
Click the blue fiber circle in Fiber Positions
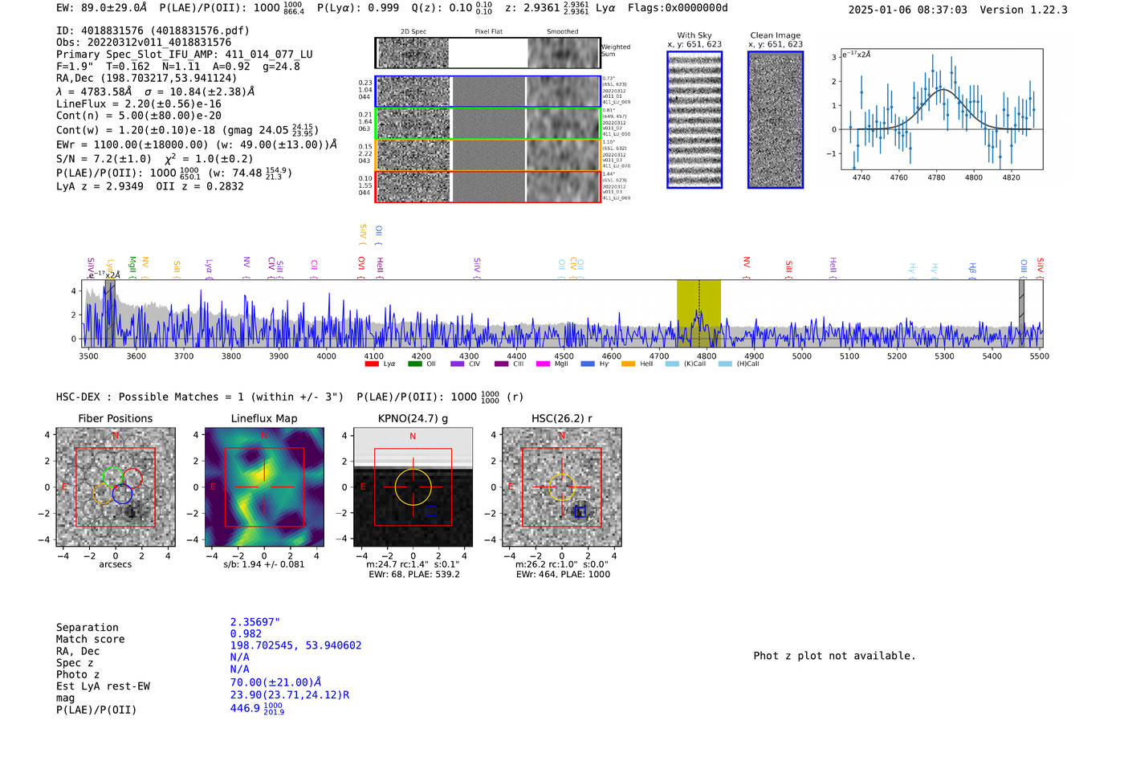[122, 494]
